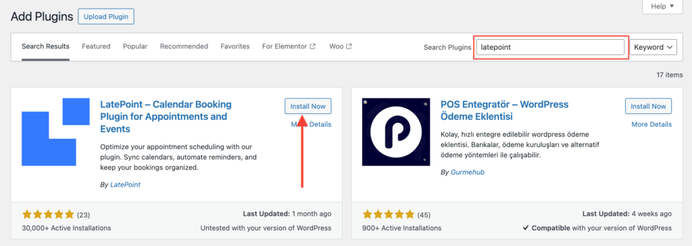The height and width of the screenshot is (246, 692).
Task: Click the Upload Plugin button
Action: pyautogui.click(x=106, y=17)
